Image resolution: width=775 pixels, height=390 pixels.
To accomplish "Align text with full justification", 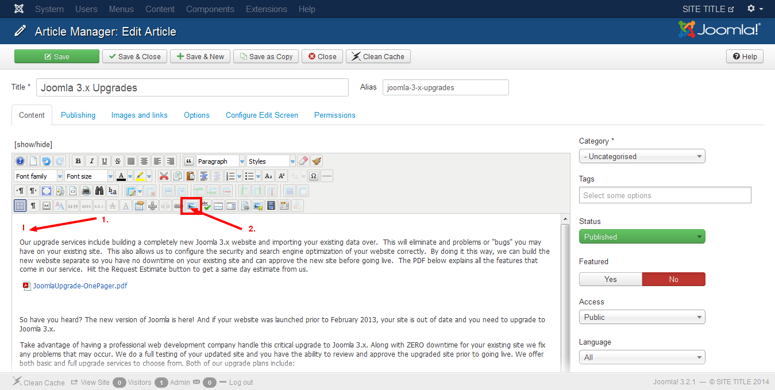I will click(x=130, y=161).
